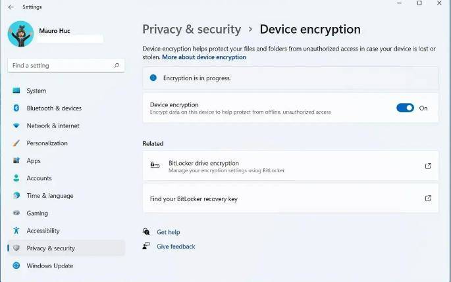
Task: Open BitLocker drive encryption external link
Action: [x=428, y=166]
